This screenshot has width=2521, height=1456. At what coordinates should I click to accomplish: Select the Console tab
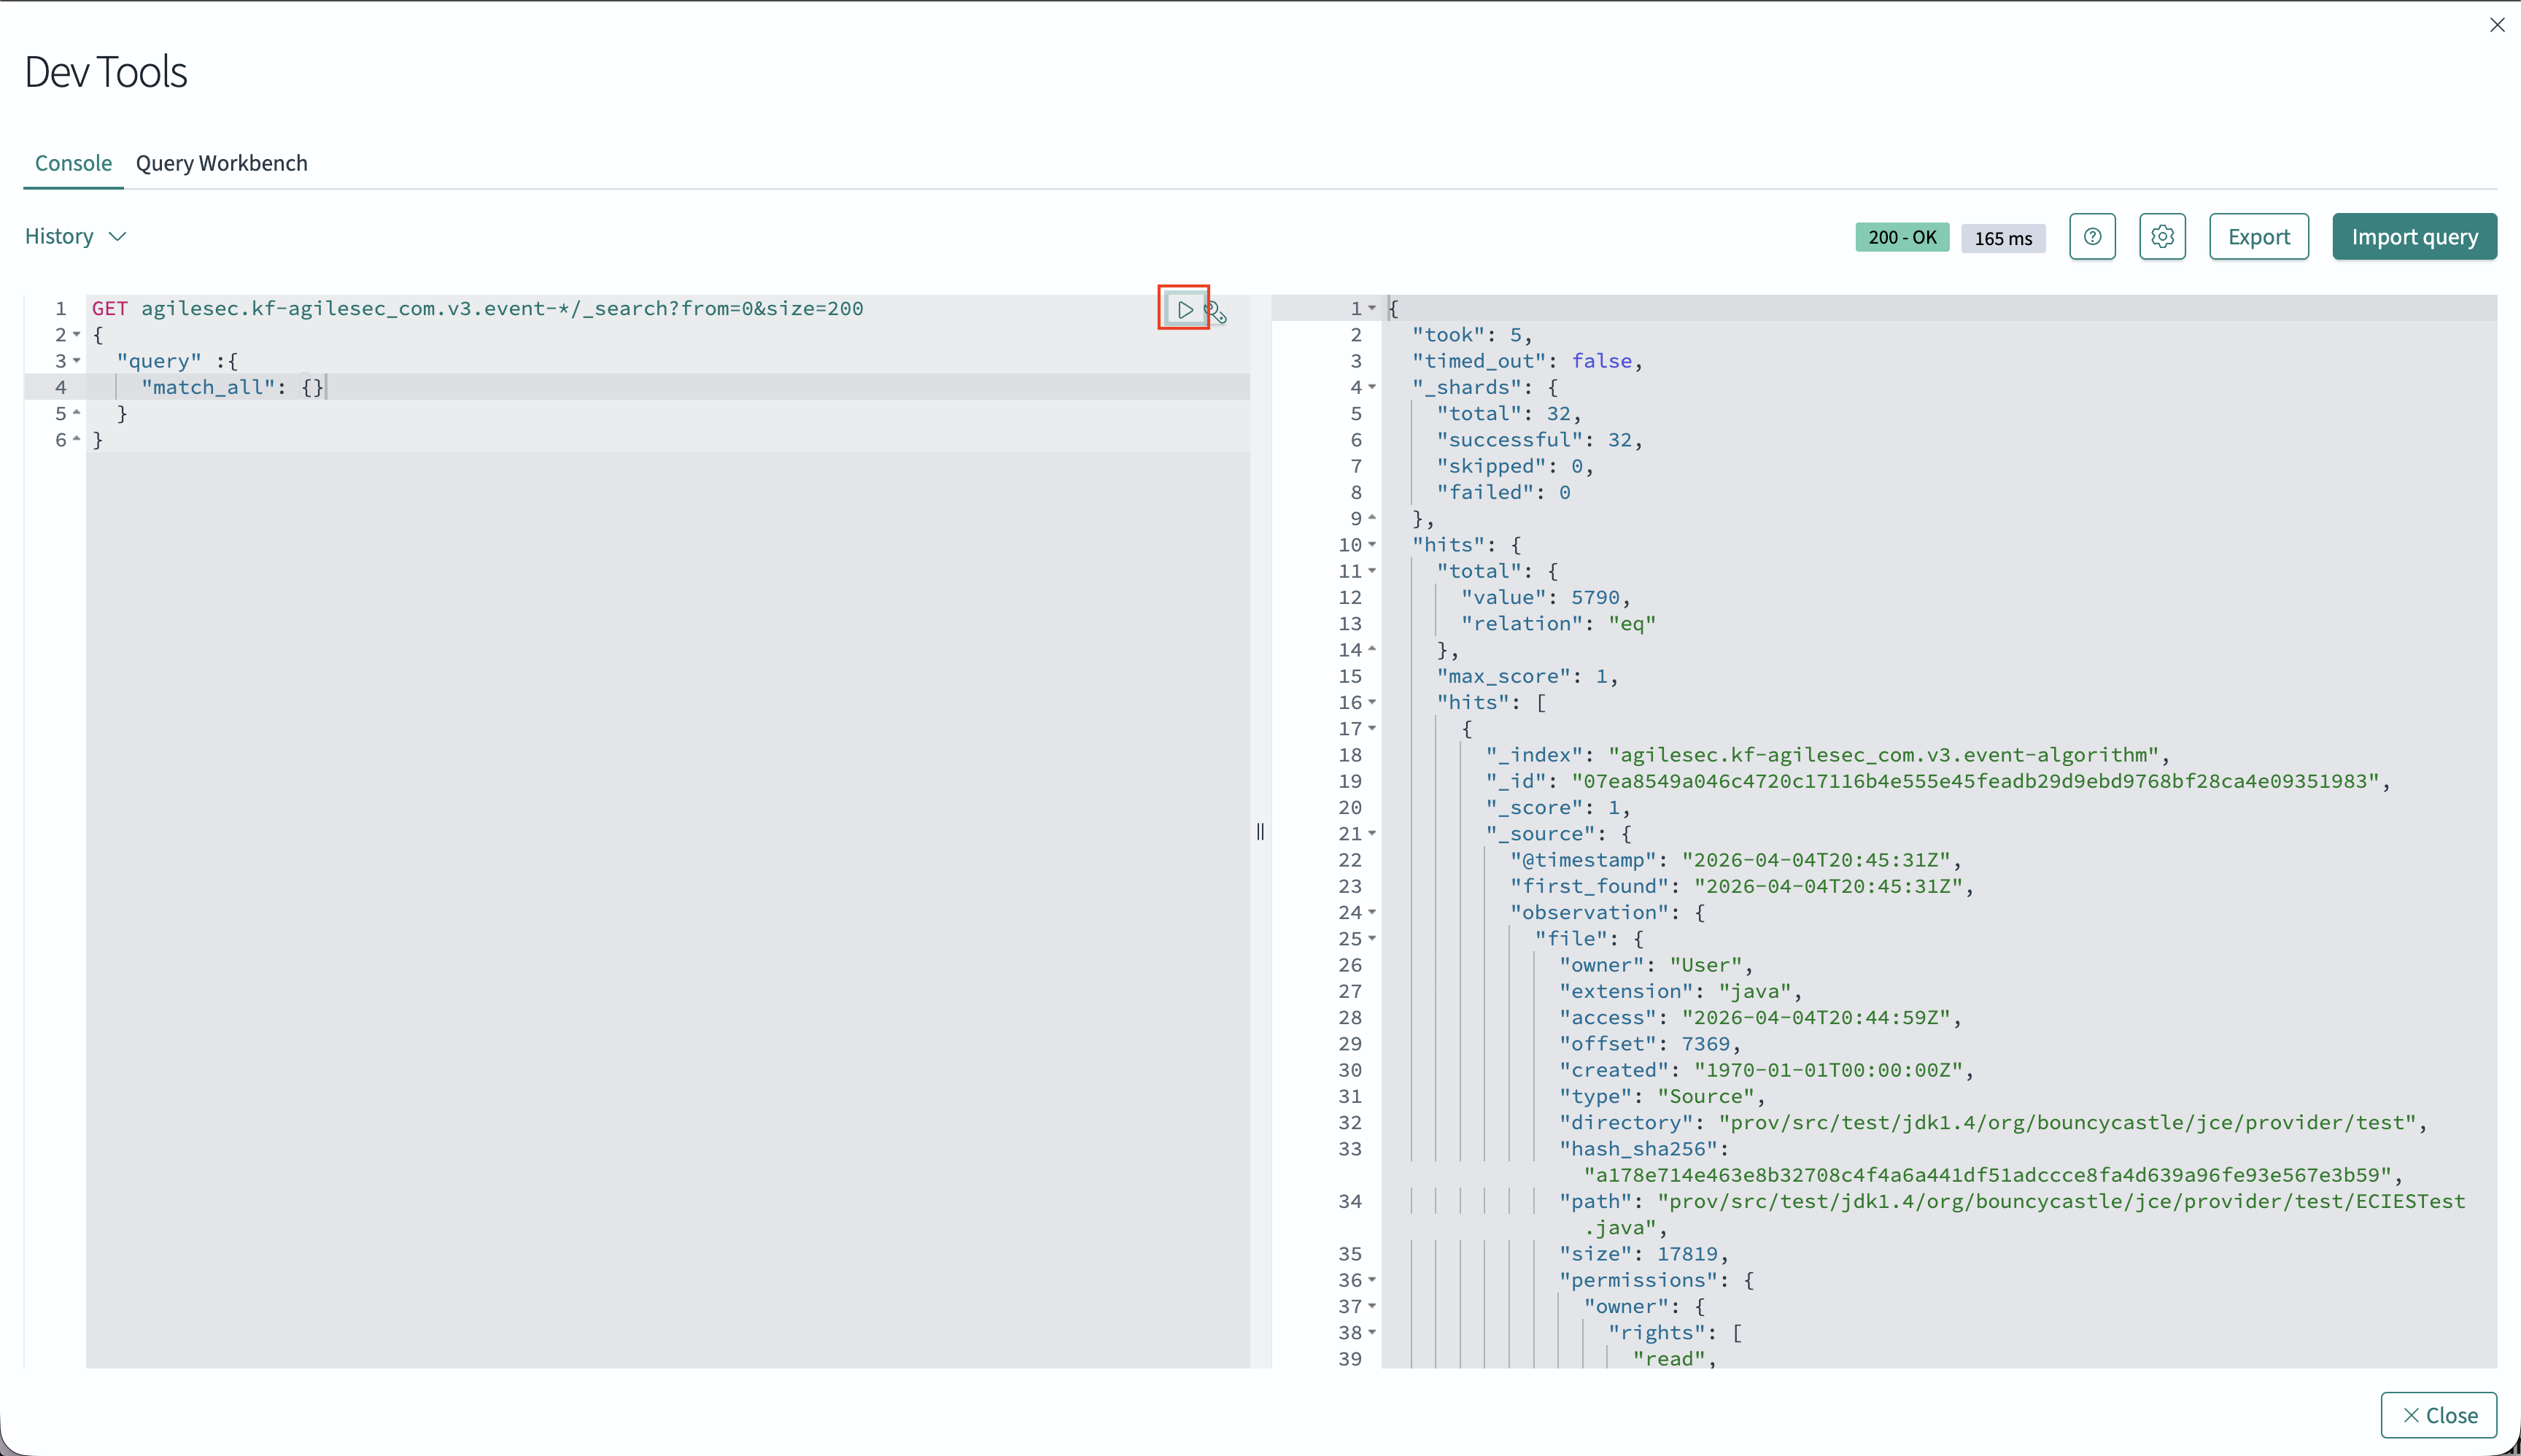click(73, 163)
